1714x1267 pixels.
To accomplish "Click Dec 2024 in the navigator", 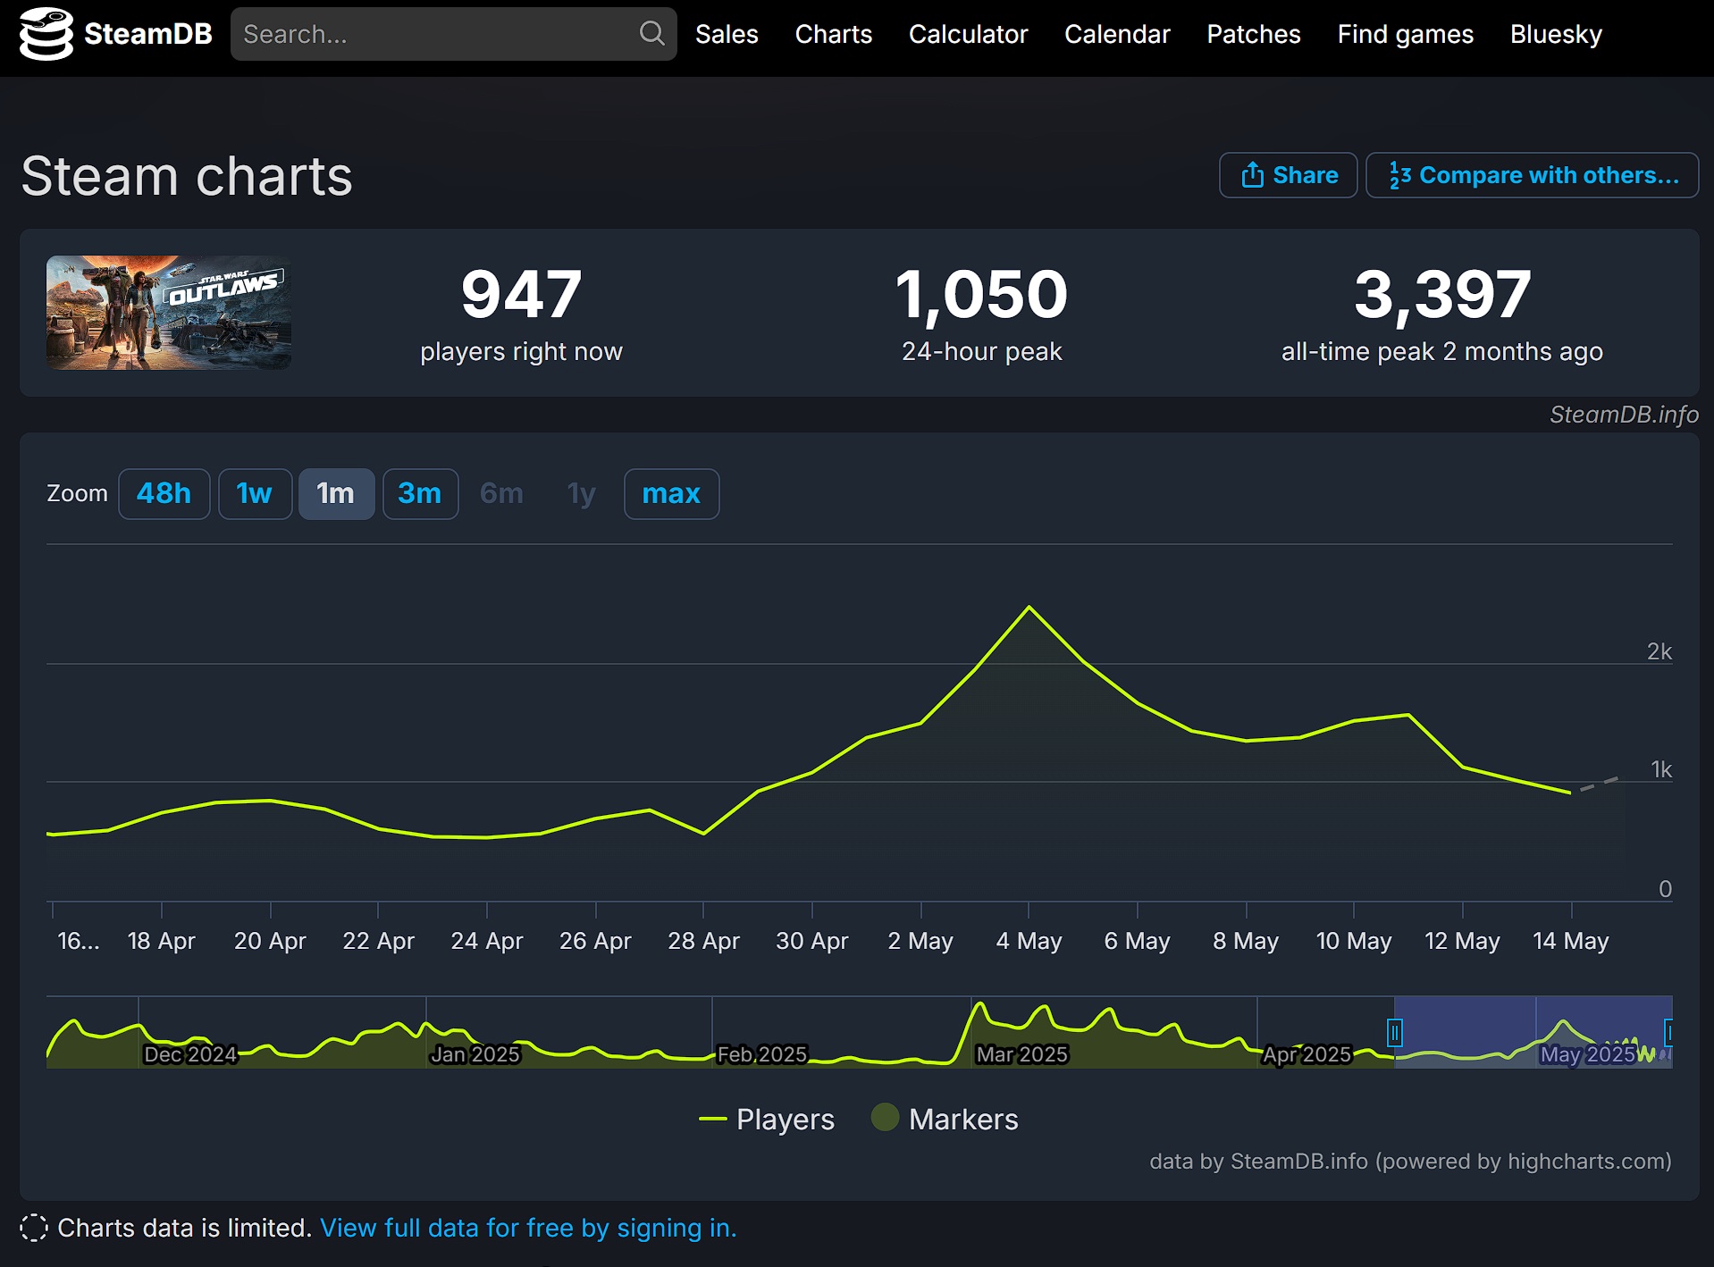I will (x=190, y=1054).
